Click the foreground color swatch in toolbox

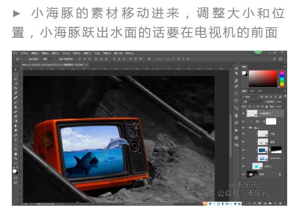(15, 171)
